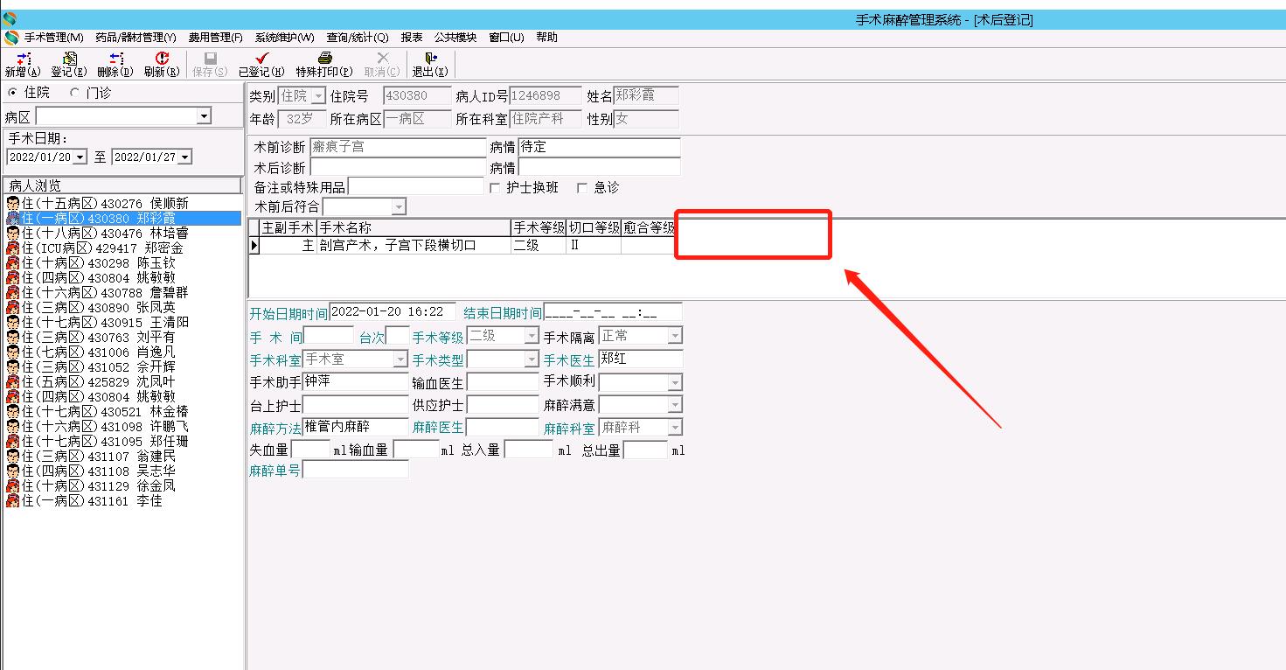Click the 术后诊断 input field

point(398,167)
